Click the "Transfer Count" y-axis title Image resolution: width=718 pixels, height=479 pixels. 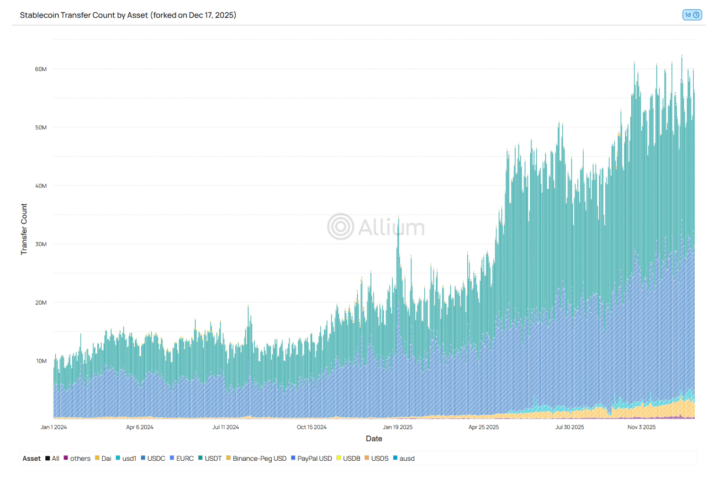pos(24,230)
